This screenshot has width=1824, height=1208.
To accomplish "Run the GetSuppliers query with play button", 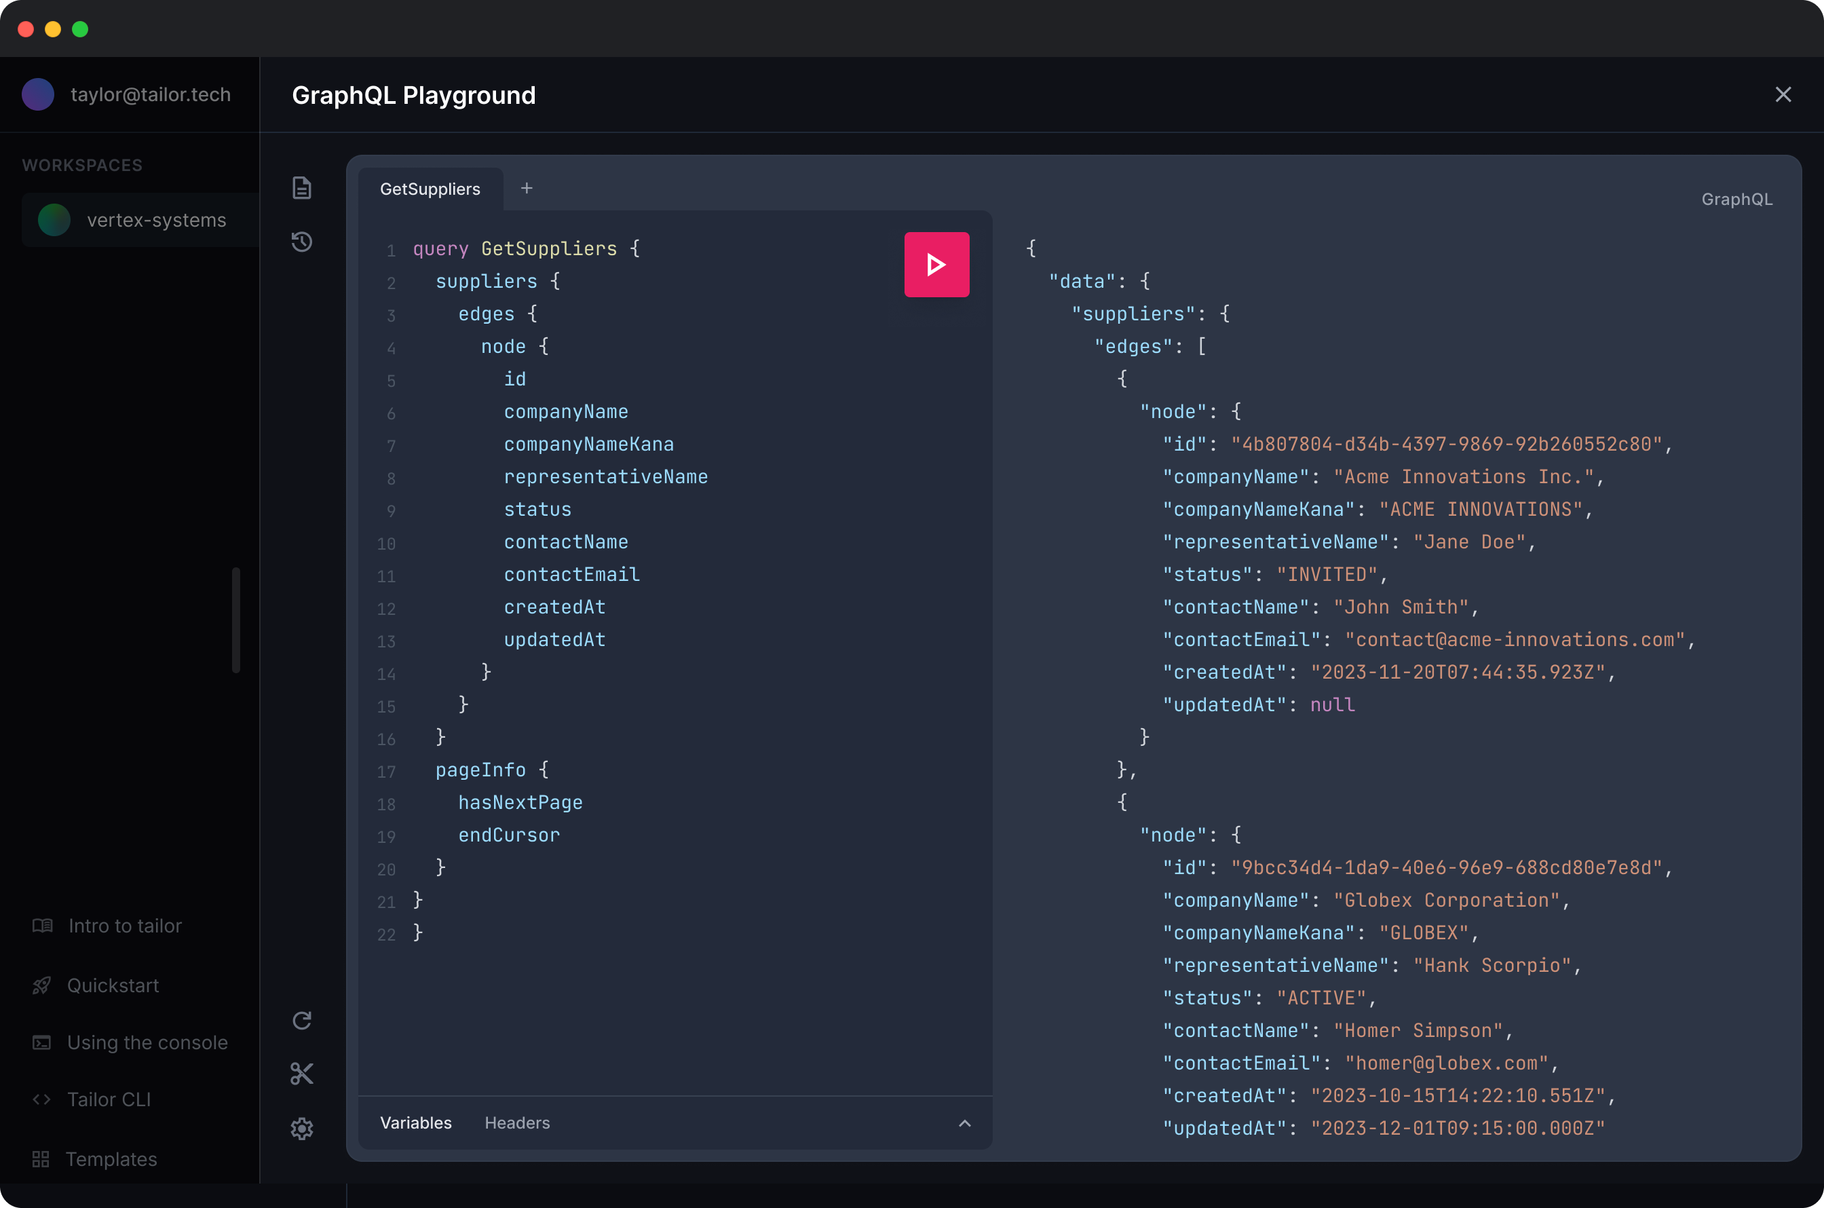I will [936, 265].
